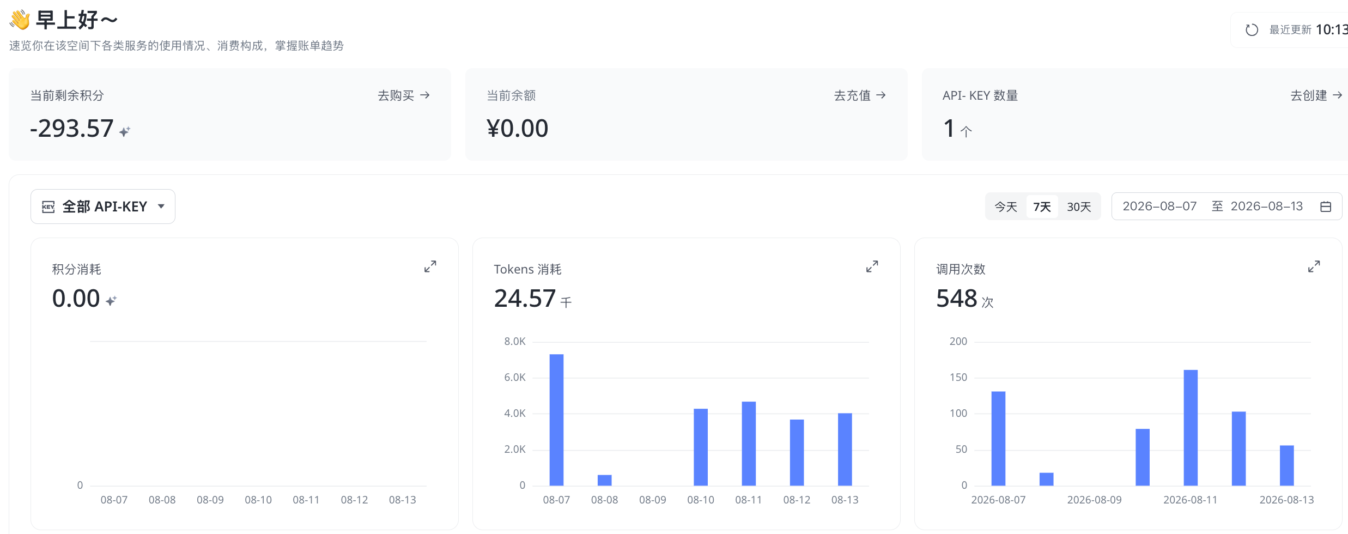Screen dimensions: 1348x534
Task: Open the 全部 API-KEY dropdown
Action: tap(103, 207)
